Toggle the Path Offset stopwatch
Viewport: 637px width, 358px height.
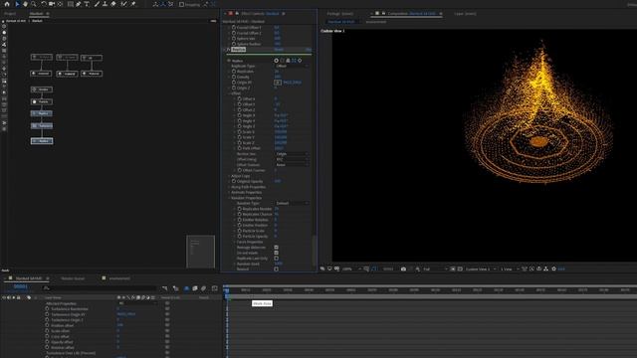coord(239,148)
